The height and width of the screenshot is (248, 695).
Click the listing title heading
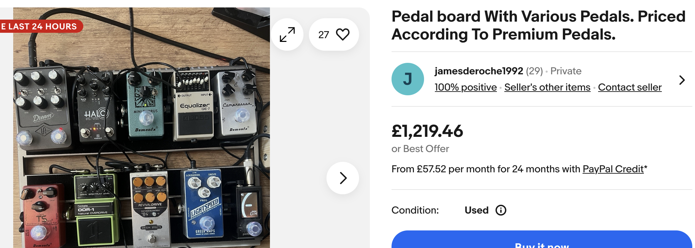click(539, 25)
